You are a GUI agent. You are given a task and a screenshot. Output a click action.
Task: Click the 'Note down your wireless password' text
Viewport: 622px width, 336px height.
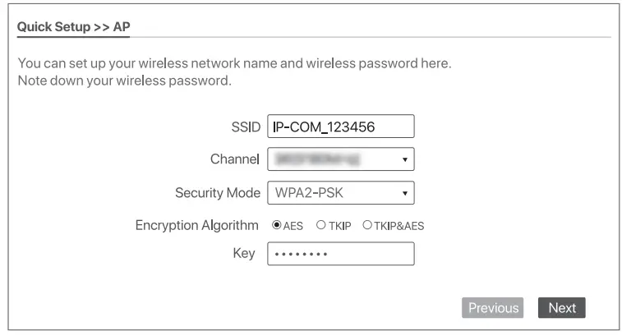pos(124,81)
